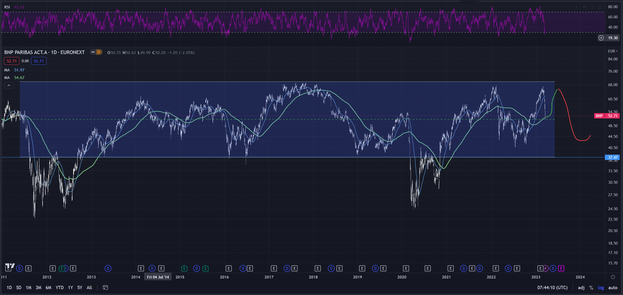Toggle auto scale
Screen dimensions: 623x295
tap(613, 288)
